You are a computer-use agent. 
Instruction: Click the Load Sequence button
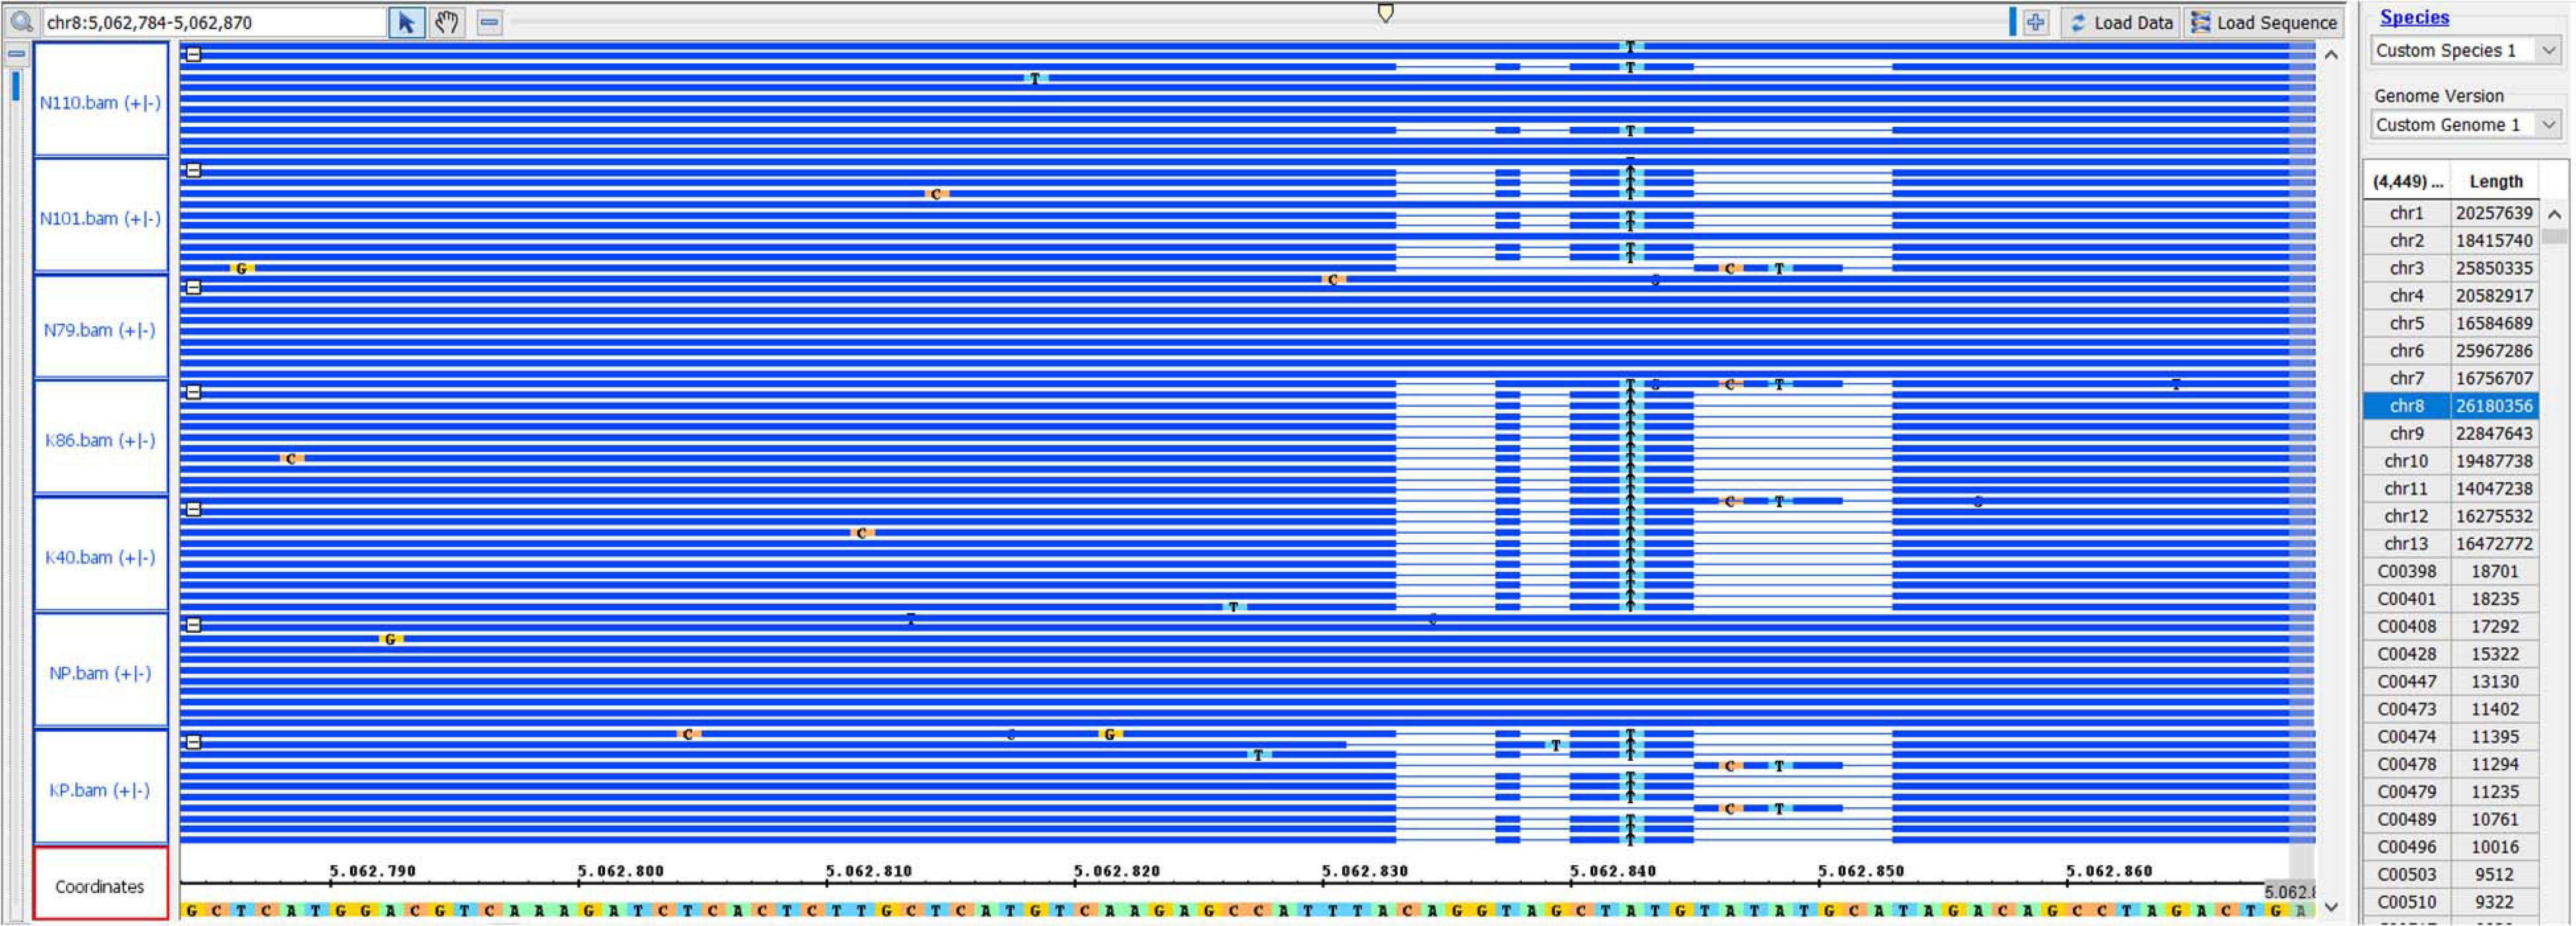(x=2263, y=22)
